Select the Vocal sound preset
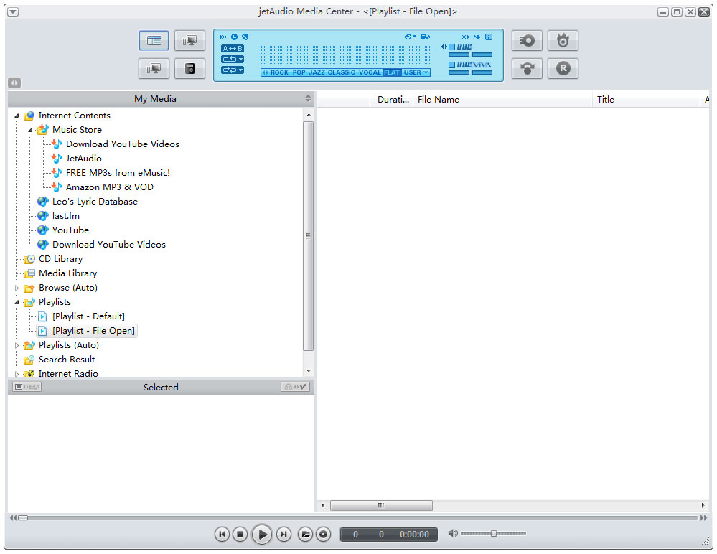This screenshot has width=717, height=554. point(370,73)
